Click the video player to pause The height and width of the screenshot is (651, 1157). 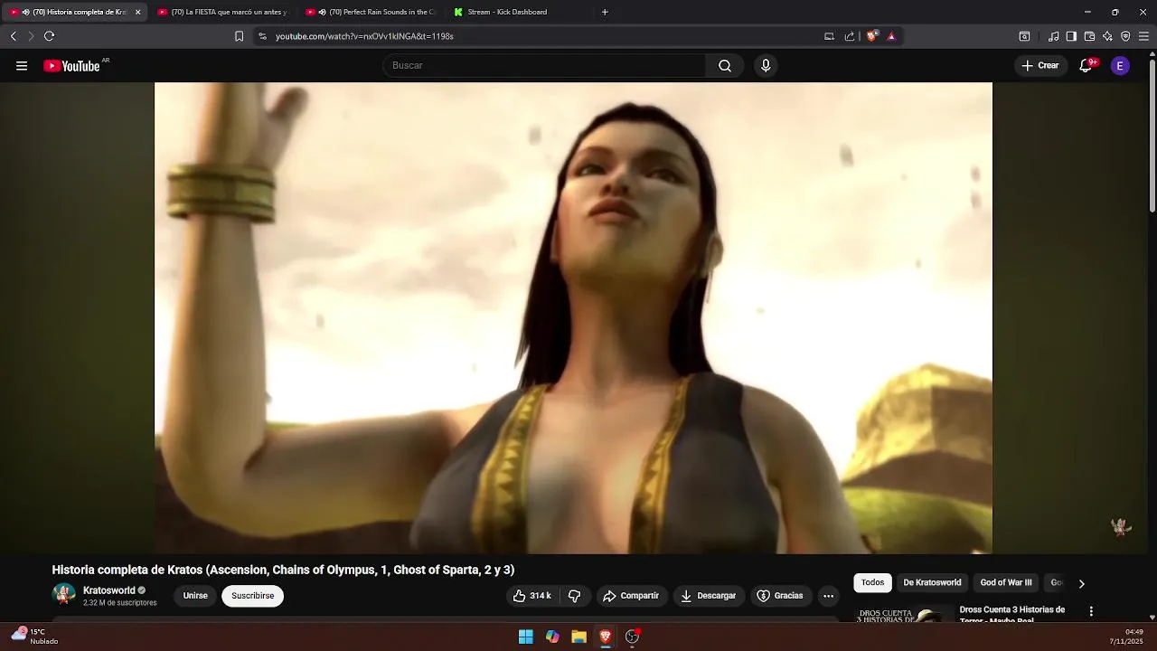[573, 317]
